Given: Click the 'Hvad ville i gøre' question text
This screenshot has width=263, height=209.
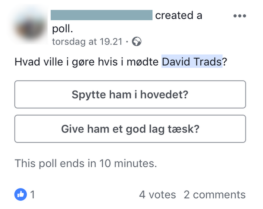Looking at the screenshot, I should click(x=55, y=62).
